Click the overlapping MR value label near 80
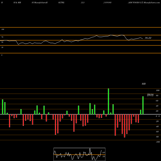161x161 pixels. tap(150, 95)
